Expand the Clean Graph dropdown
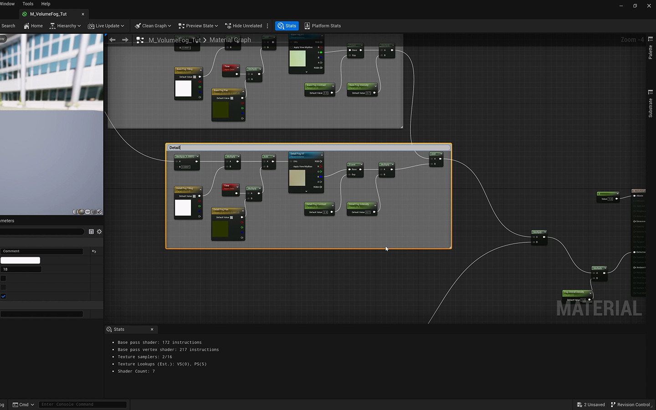This screenshot has width=656, height=410. click(153, 26)
